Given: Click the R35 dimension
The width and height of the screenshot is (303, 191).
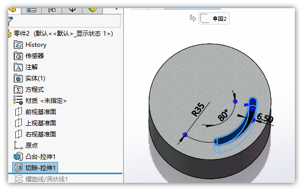Looking at the screenshot, I should click(198, 110).
